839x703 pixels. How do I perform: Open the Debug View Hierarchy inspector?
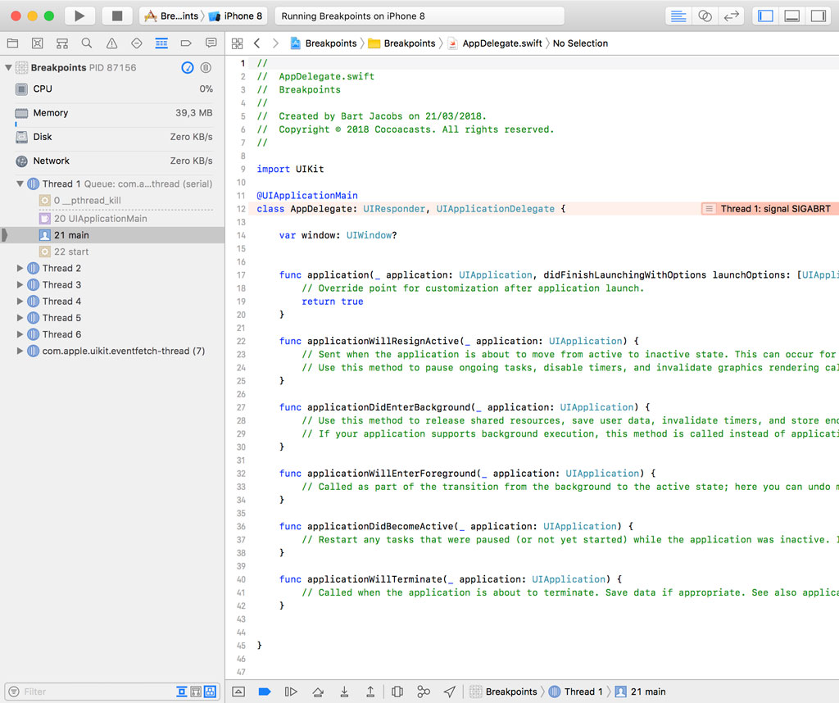coord(397,691)
